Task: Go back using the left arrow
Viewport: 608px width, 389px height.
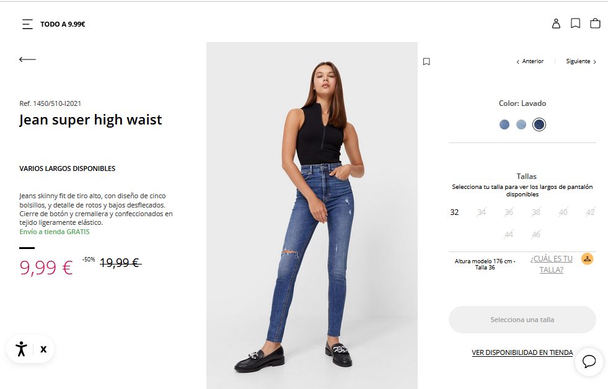Action: coord(27,59)
